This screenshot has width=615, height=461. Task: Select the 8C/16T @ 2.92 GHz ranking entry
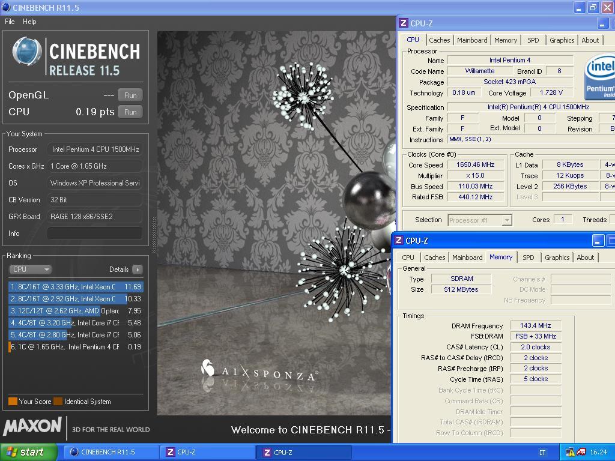pyautogui.click(x=76, y=299)
